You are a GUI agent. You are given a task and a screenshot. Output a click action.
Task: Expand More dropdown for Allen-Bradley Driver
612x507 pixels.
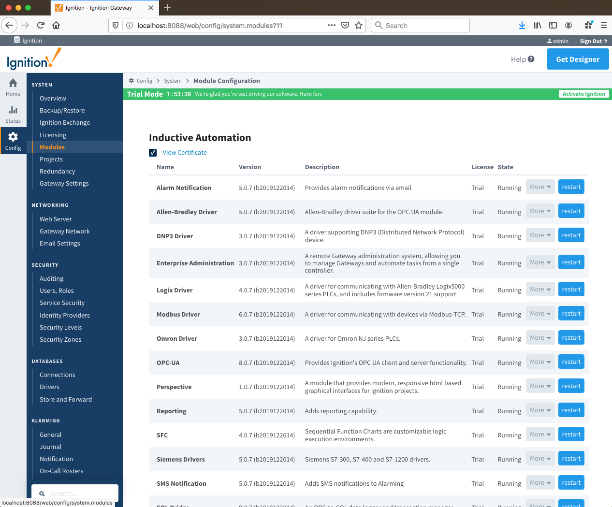point(540,211)
